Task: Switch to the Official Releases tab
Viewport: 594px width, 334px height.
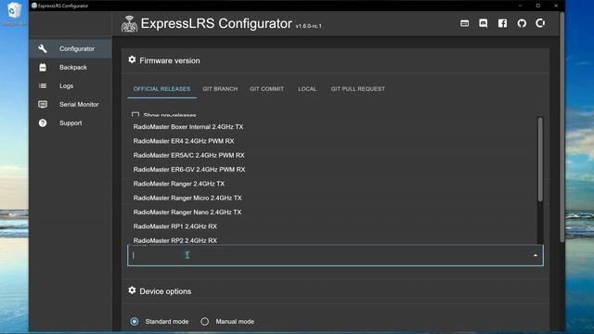Action: tap(161, 89)
